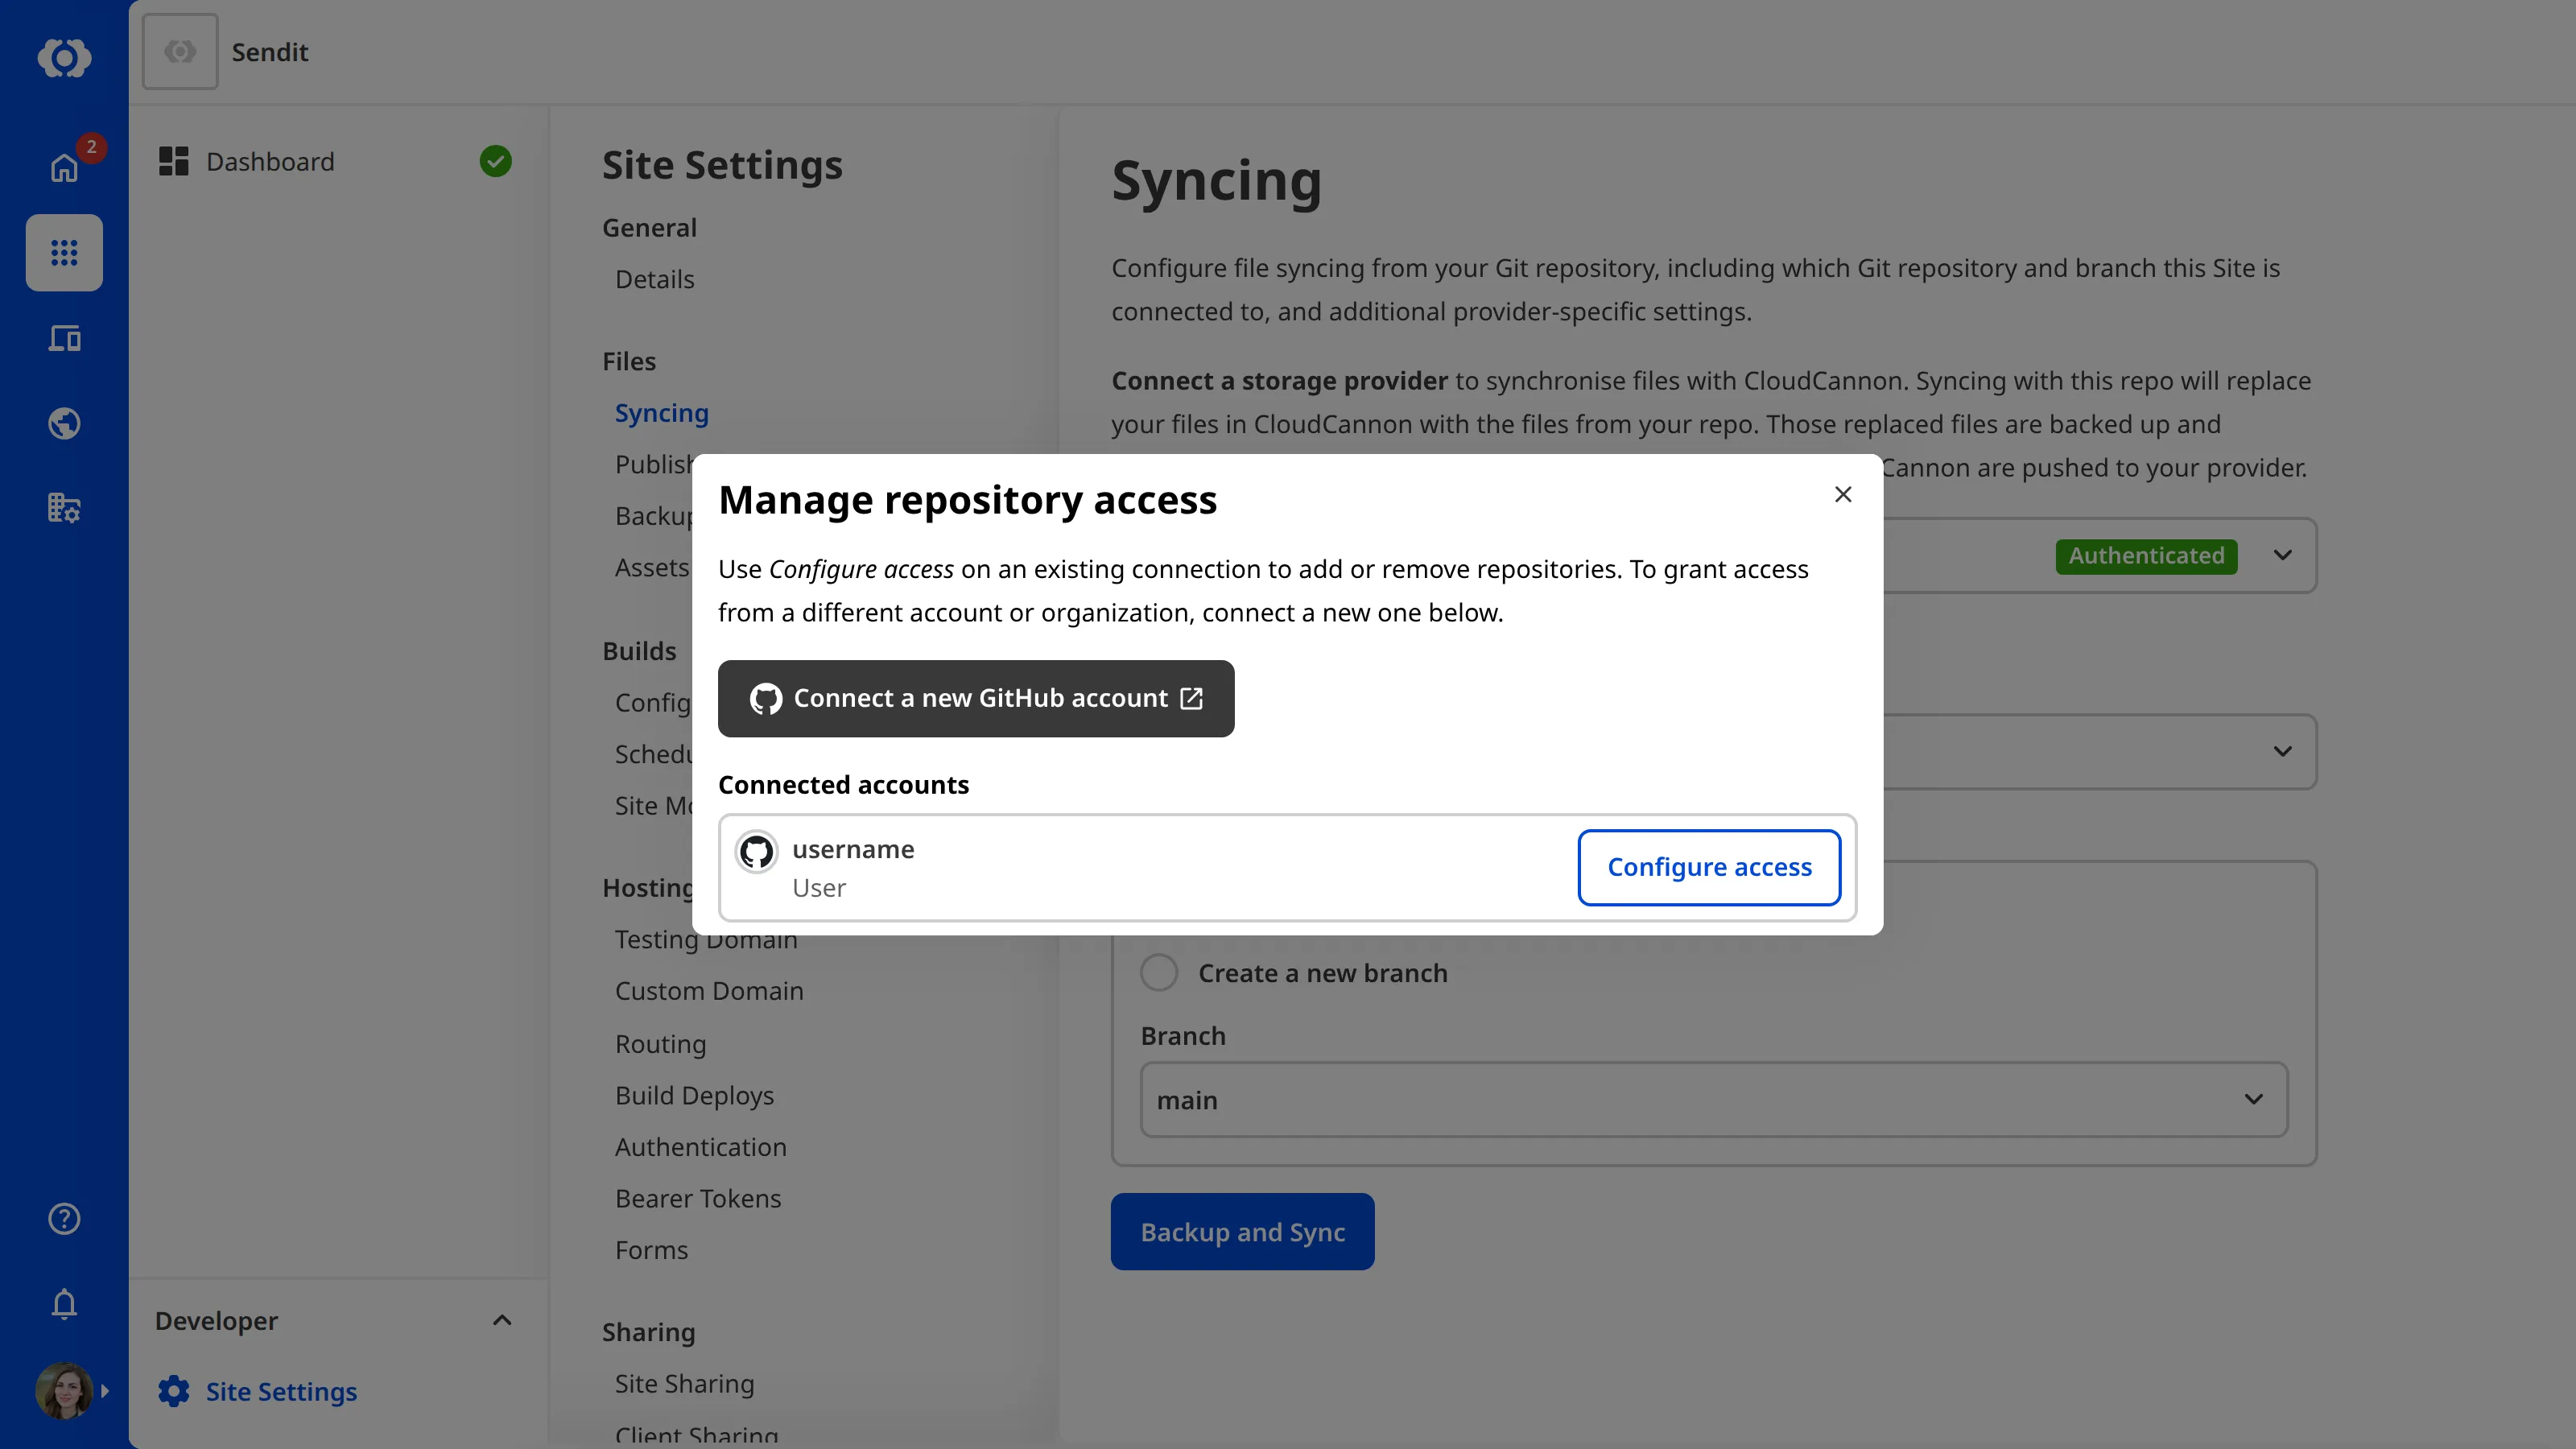Open the globe domains icon
This screenshot has width=2576, height=1449.
coord(64,423)
